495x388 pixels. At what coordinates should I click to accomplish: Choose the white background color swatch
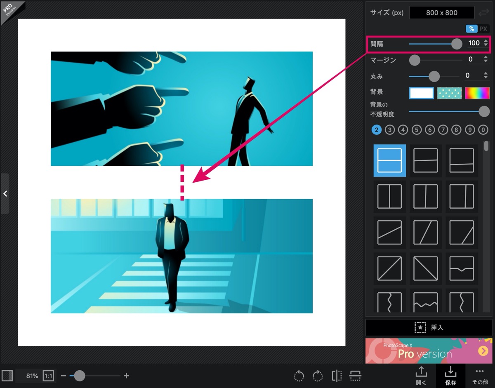421,93
